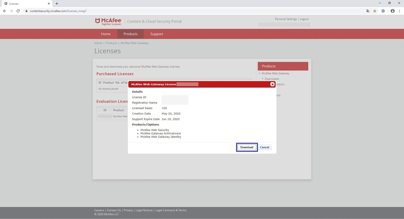
Task: Click the McAfee logo in the page header
Action: click(x=108, y=21)
